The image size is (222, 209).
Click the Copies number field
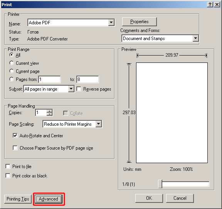tap(41, 113)
